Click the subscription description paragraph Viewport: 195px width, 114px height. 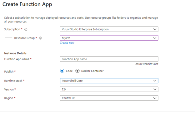click(x=81, y=20)
